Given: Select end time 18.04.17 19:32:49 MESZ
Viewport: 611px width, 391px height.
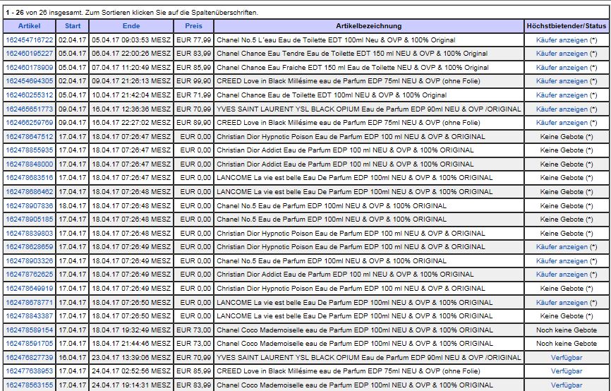Looking at the screenshot, I should click(131, 330).
